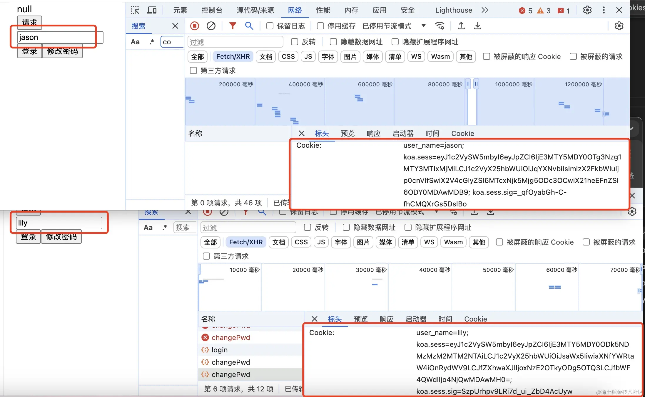Select the last changePwd request
Viewport: 645px width, 397px height.
(x=230, y=374)
